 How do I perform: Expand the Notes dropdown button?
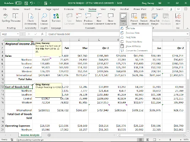coord(123,24)
